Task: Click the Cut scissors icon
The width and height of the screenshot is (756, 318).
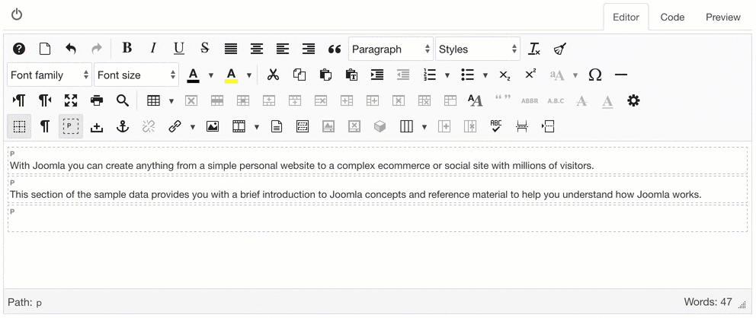Action: point(274,75)
